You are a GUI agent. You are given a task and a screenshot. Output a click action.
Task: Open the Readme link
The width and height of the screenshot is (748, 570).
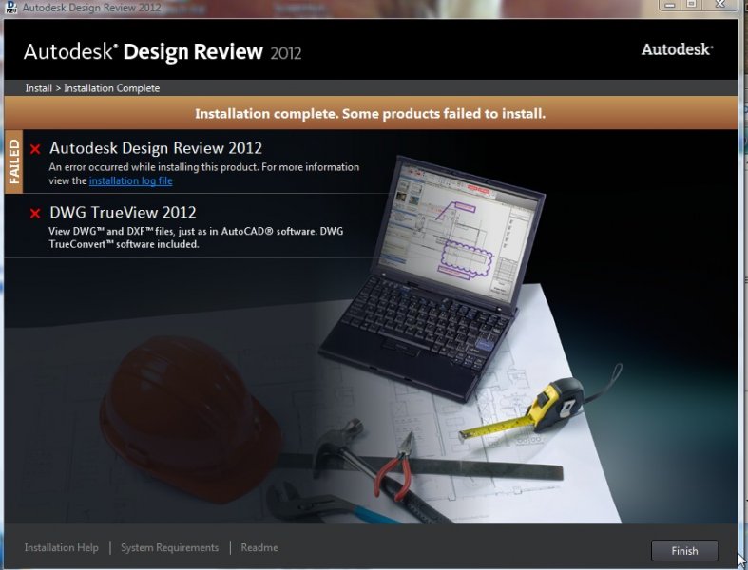[259, 547]
